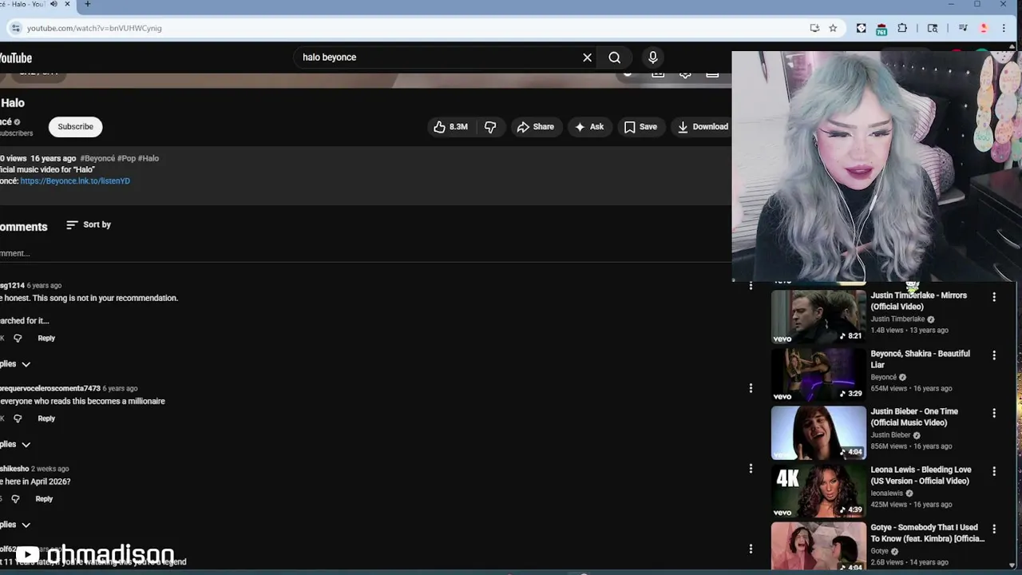The image size is (1022, 575).
Task: Open the Beautiful Liar video thumbnail
Action: click(x=818, y=375)
